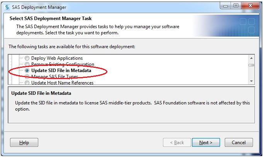Click the task list scroll up arrow
The height and width of the screenshot is (158, 263).
[x=251, y=58]
